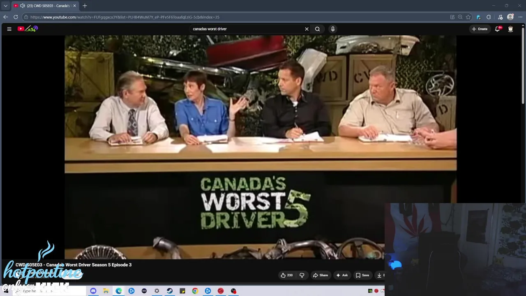Add this page to favorites
526x296 pixels.
(x=468, y=17)
